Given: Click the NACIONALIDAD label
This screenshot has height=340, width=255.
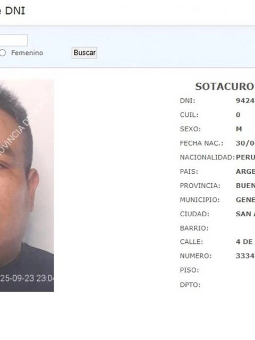Looking at the screenshot, I should pos(207,157).
